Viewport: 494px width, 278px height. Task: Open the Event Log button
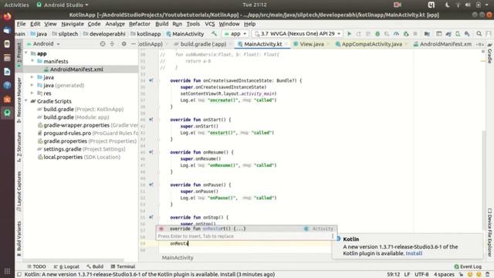tap(468, 266)
